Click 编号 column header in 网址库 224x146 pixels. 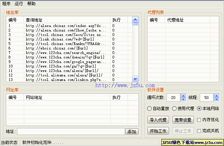coord(15,98)
